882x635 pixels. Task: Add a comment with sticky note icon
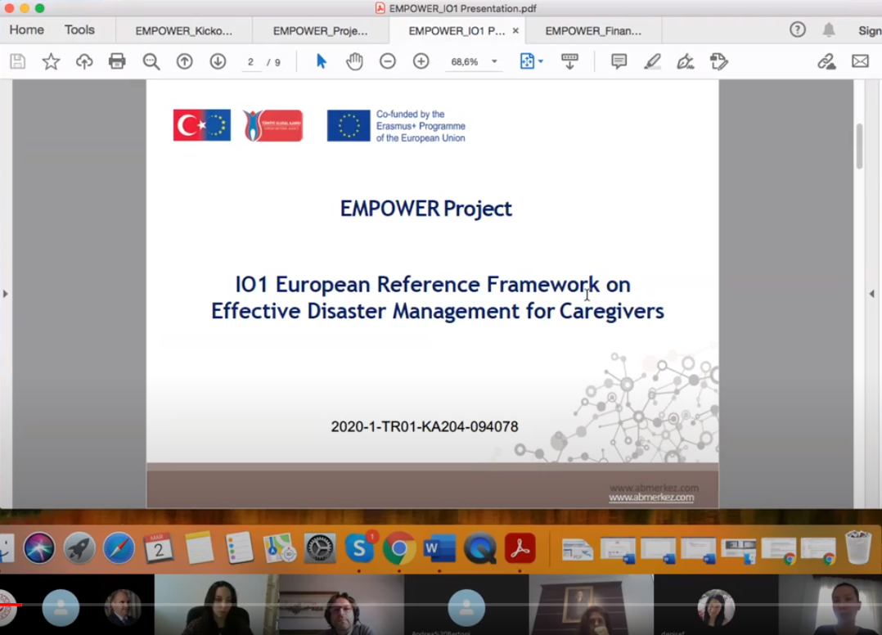point(619,61)
